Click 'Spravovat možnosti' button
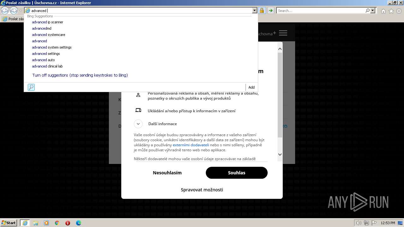The width and height of the screenshot is (404, 227). click(202, 190)
